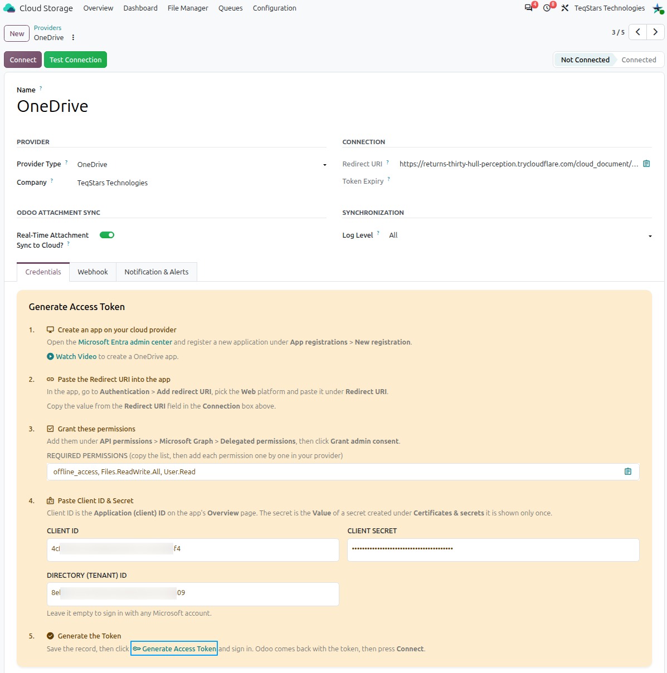Click the Redirect URI value text

click(x=519, y=164)
